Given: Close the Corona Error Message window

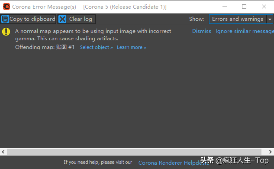Looking at the screenshot, I should coord(264,6).
